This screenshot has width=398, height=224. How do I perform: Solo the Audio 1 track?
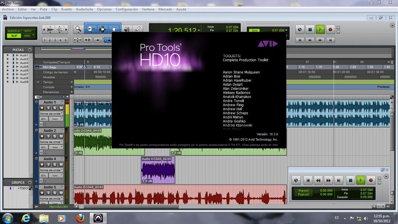click(x=55, y=108)
